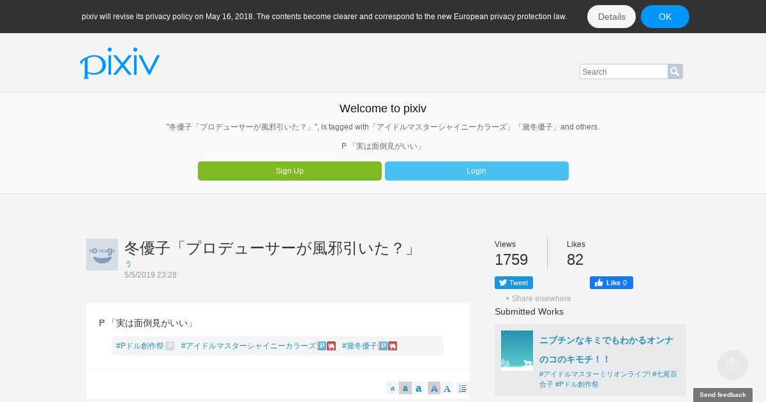Choose the serif font style
766x402 pixels.
click(447, 388)
